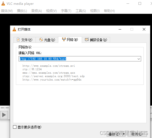Open the 字幕(T) menu

[66, 11]
